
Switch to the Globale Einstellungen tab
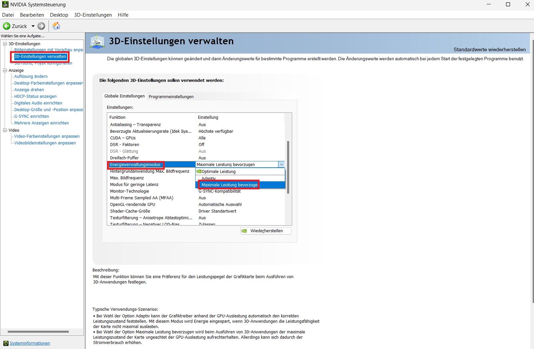click(124, 96)
